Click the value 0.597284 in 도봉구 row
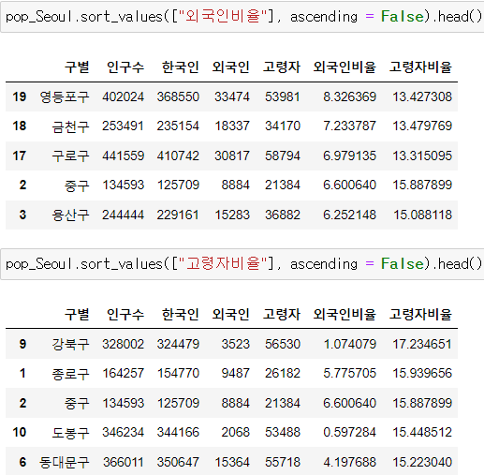The width and height of the screenshot is (484, 475). (349, 433)
